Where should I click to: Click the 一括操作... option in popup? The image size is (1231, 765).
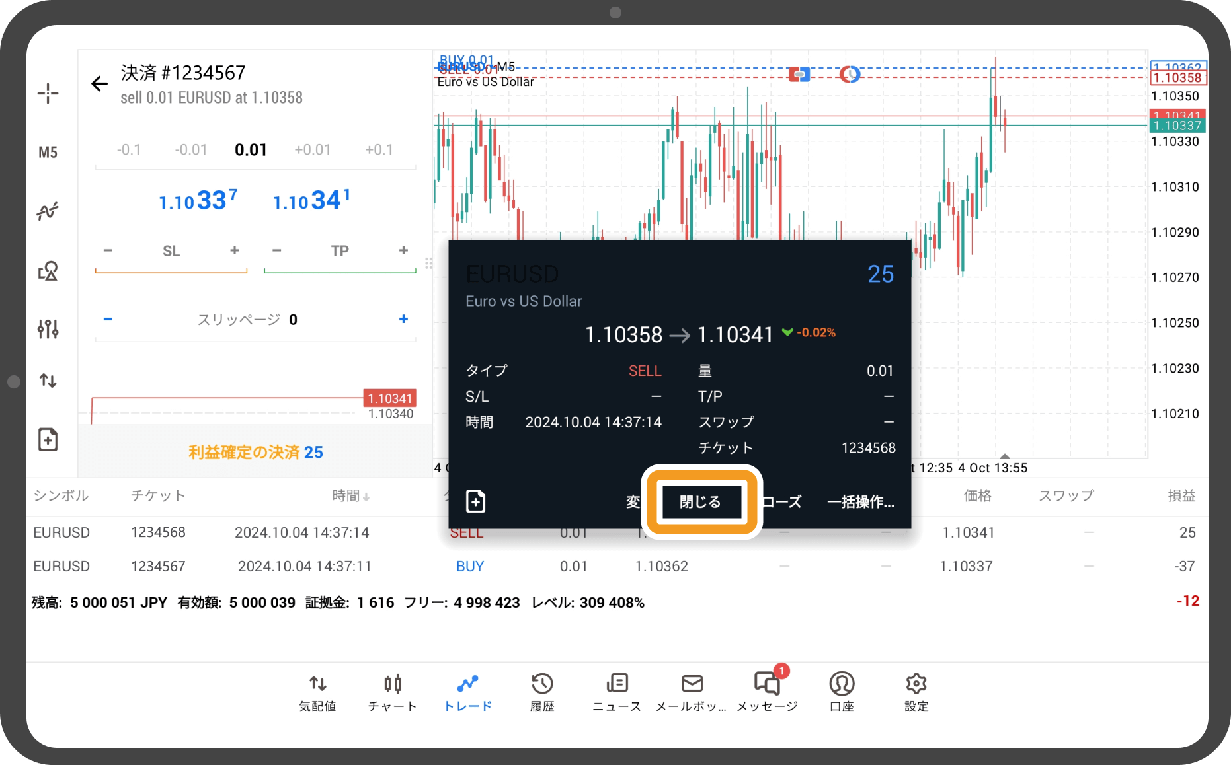(861, 502)
